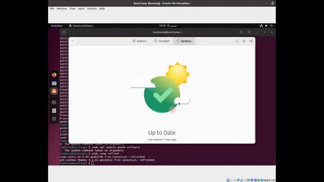Click Ubuntu Software icon in the dock

pyautogui.click(x=54, y=91)
